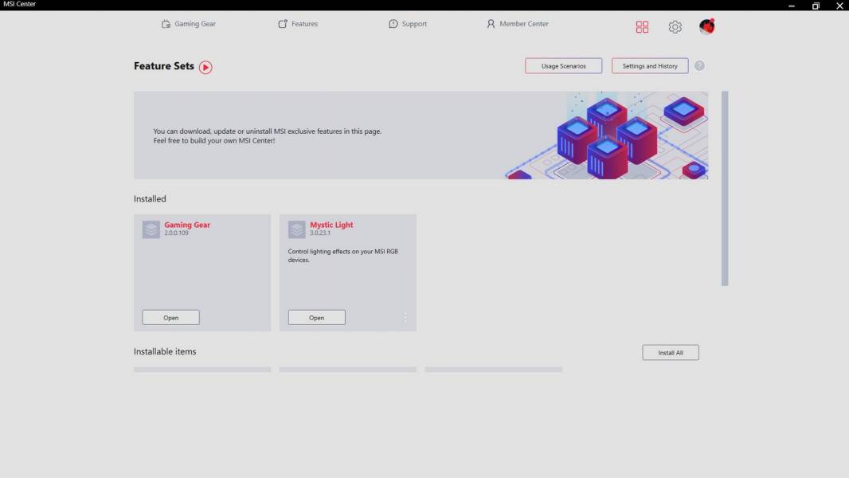Click the Gaming Gear card layers icon
849x478 pixels.
pos(151,229)
